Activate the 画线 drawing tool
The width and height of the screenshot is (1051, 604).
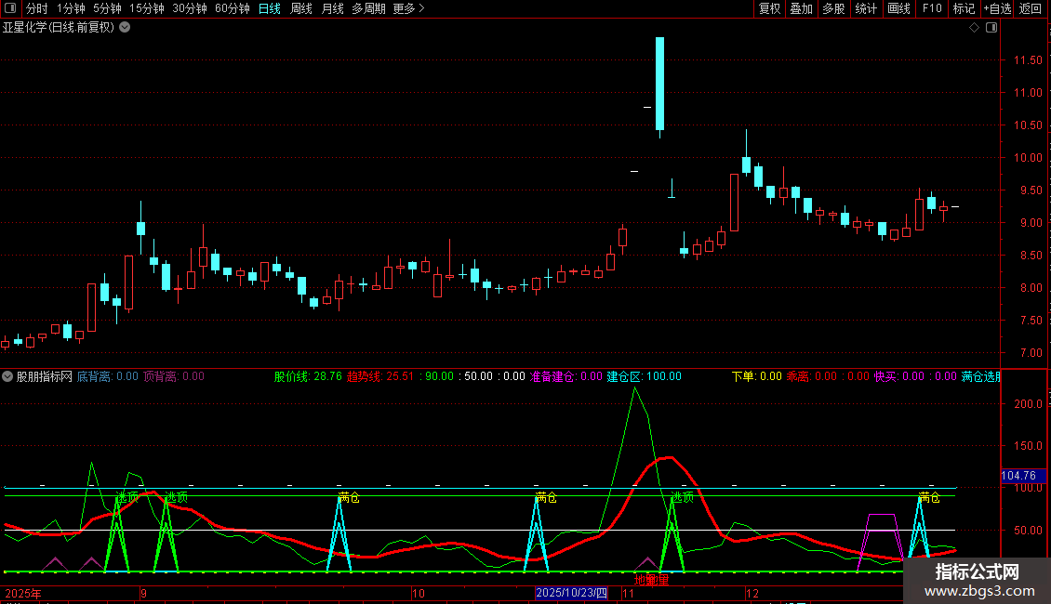(898, 8)
